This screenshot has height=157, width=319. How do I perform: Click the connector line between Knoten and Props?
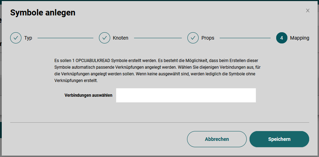(157, 38)
